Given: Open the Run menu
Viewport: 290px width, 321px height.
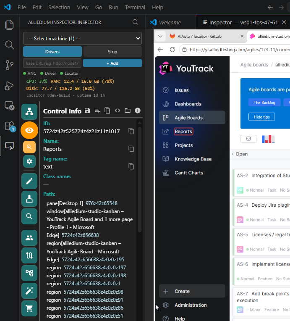Looking at the screenshot, I should click(113, 8).
